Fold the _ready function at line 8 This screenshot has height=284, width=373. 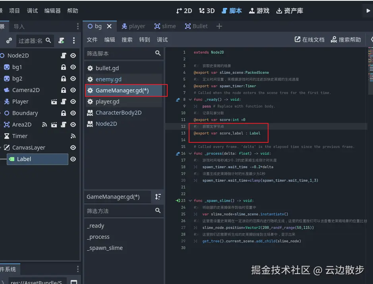(190, 100)
